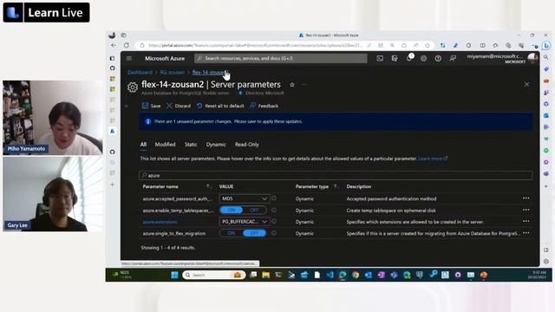Switch to the Modified tab

[165, 145]
